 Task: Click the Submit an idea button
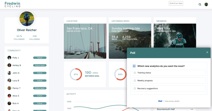[176, 3]
